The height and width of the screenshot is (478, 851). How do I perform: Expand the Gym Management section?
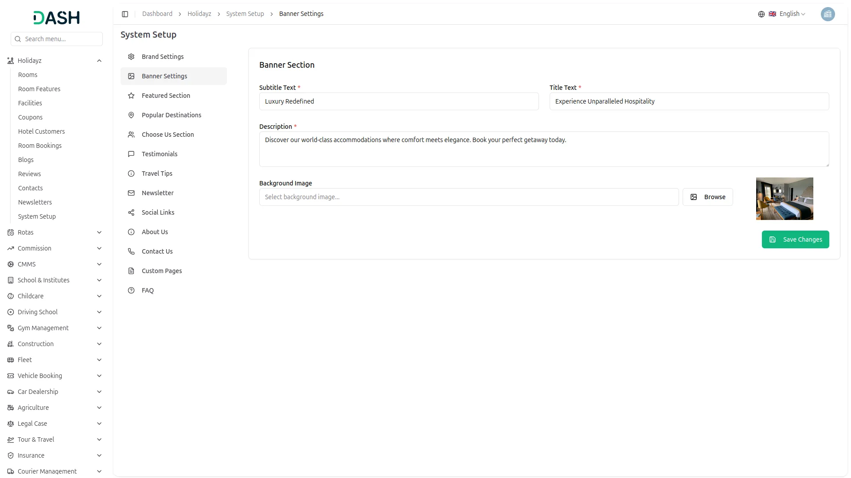[99, 328]
